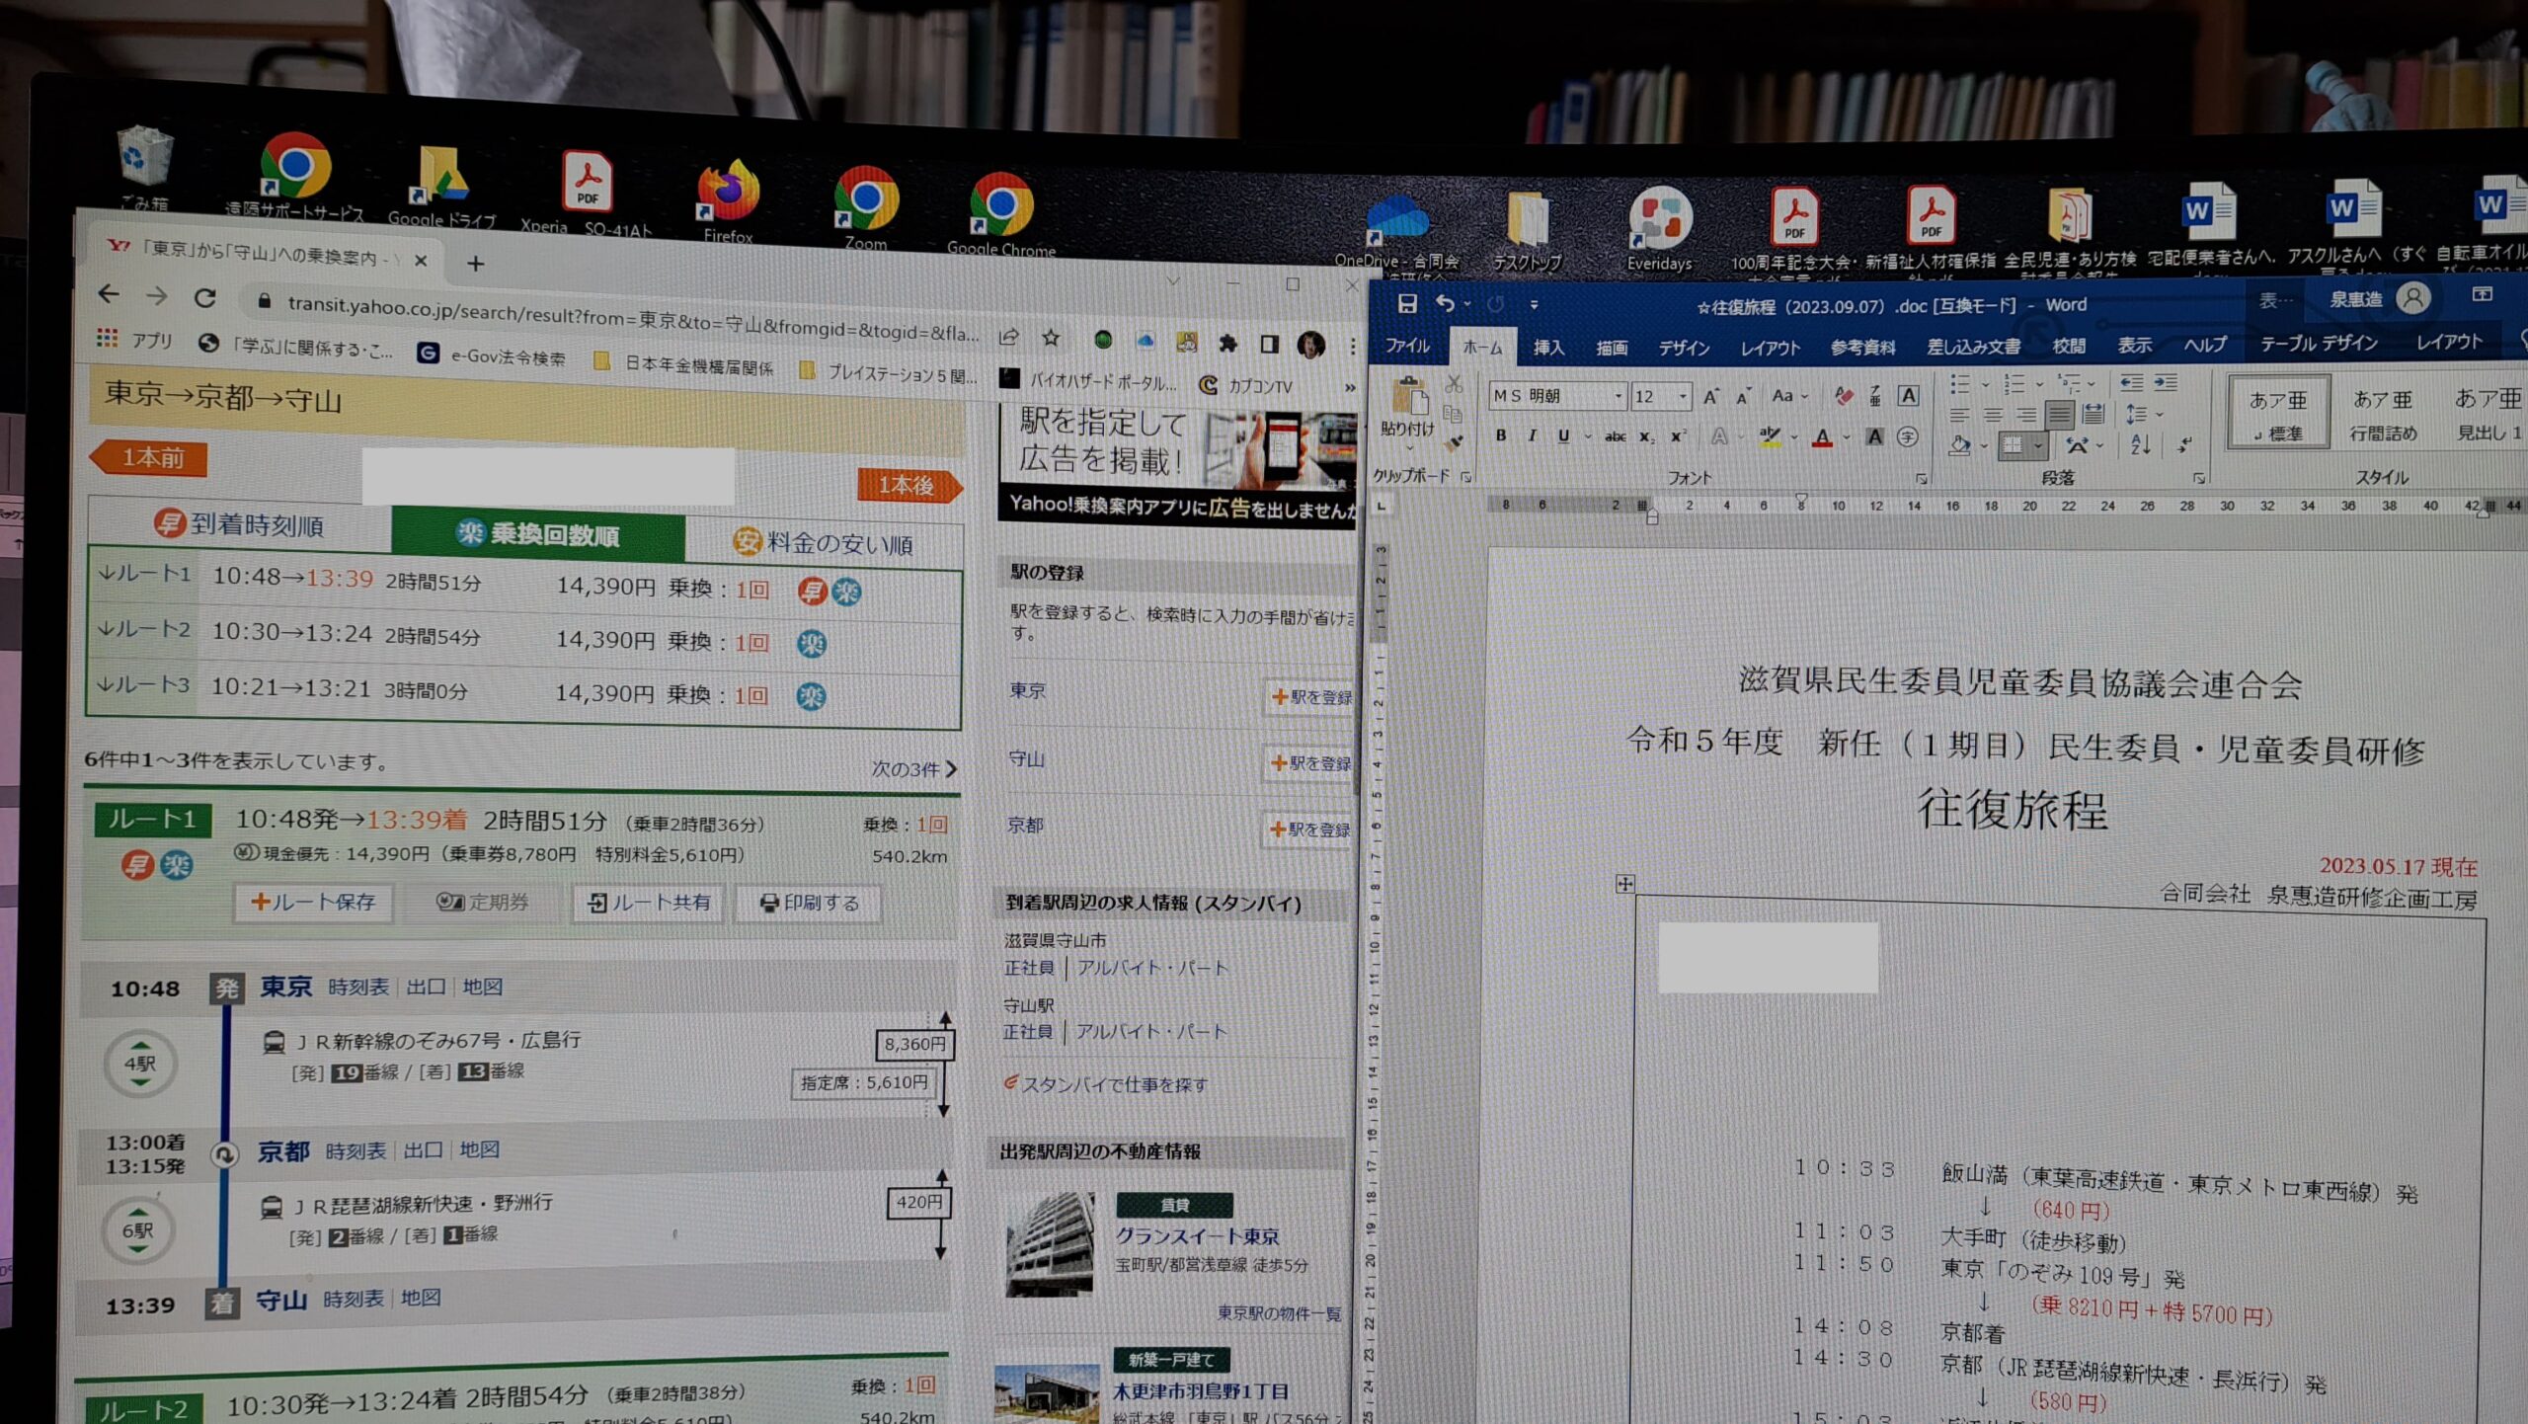The height and width of the screenshot is (1424, 2528).
Task: Toggle Bold formatting in Word
Action: coord(1500,435)
